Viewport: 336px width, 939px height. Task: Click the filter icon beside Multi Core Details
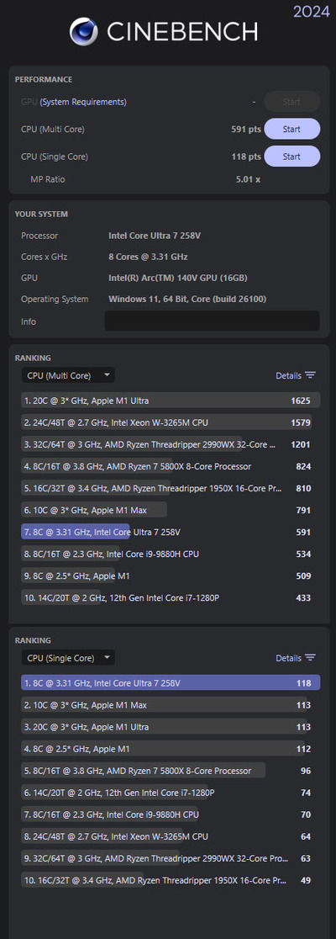(310, 375)
